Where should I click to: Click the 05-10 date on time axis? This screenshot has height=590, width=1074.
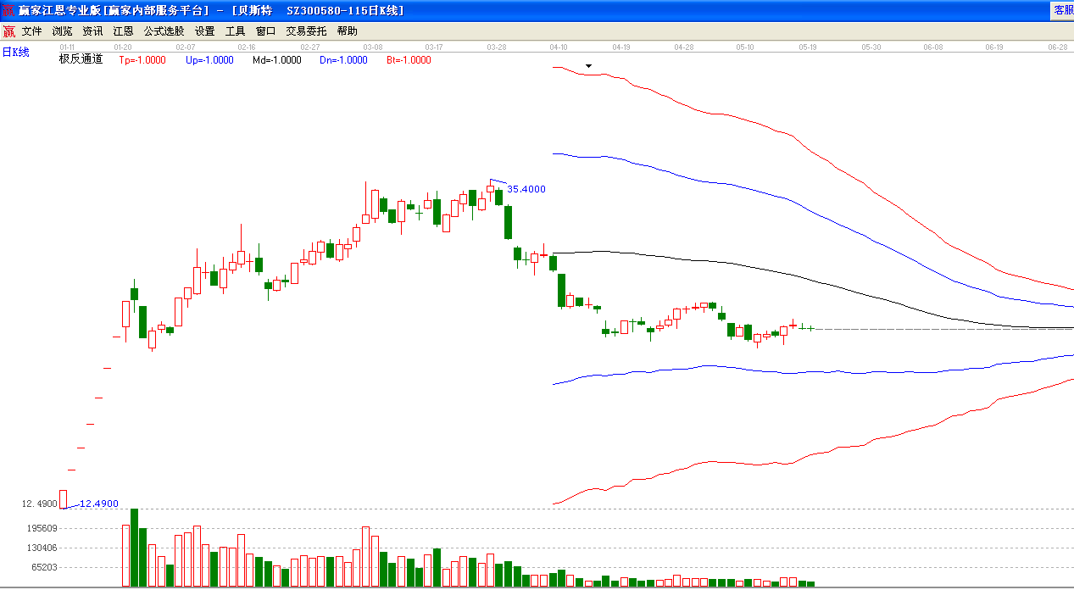pyautogui.click(x=745, y=47)
